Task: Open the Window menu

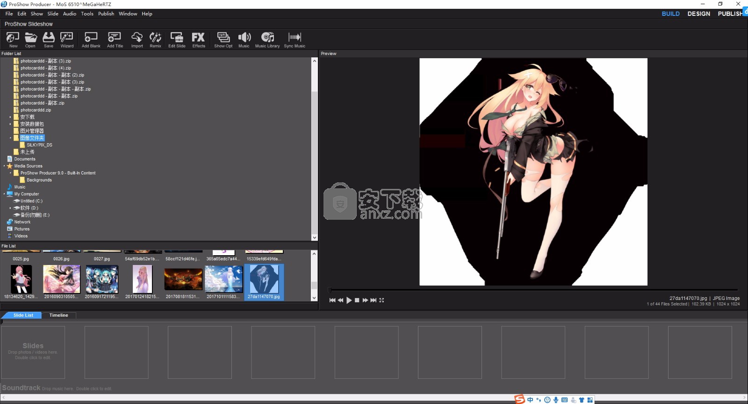Action: coord(128,14)
